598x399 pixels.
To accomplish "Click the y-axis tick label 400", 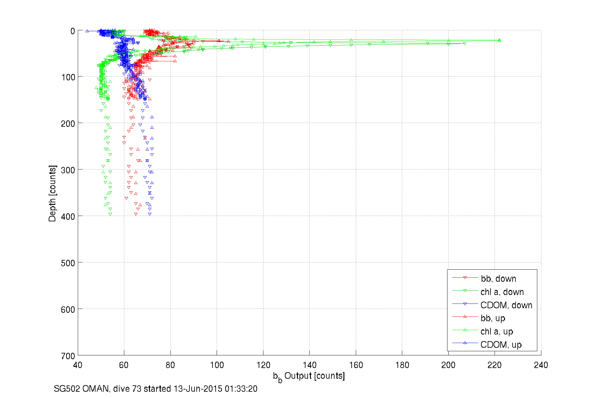I will [x=68, y=217].
